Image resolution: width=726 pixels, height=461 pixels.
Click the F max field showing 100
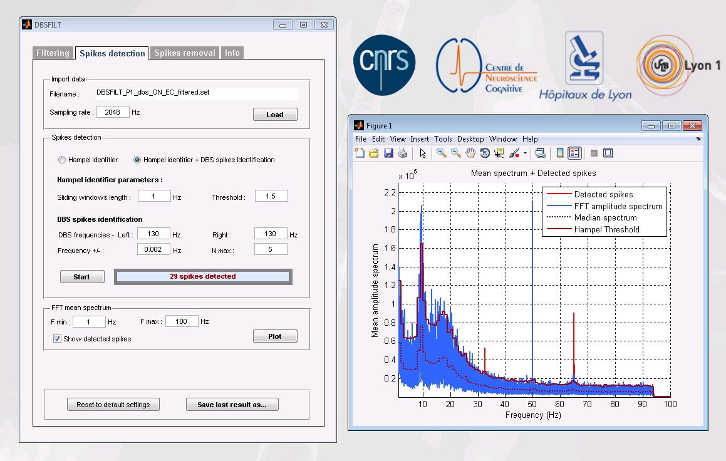coord(182,321)
